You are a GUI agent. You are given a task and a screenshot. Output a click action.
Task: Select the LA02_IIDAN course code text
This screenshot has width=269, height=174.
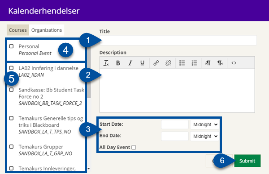[31, 75]
